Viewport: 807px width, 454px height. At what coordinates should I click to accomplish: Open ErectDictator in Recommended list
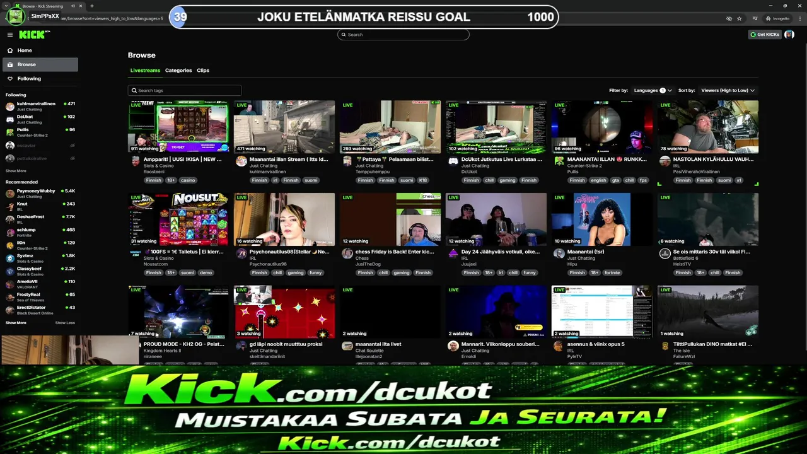click(40, 310)
